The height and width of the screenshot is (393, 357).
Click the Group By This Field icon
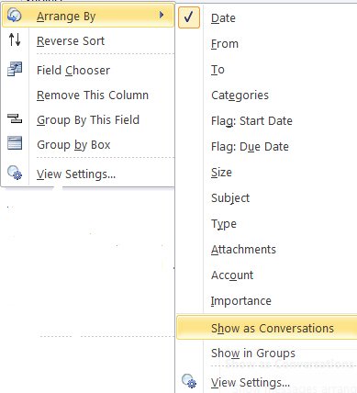(x=15, y=118)
